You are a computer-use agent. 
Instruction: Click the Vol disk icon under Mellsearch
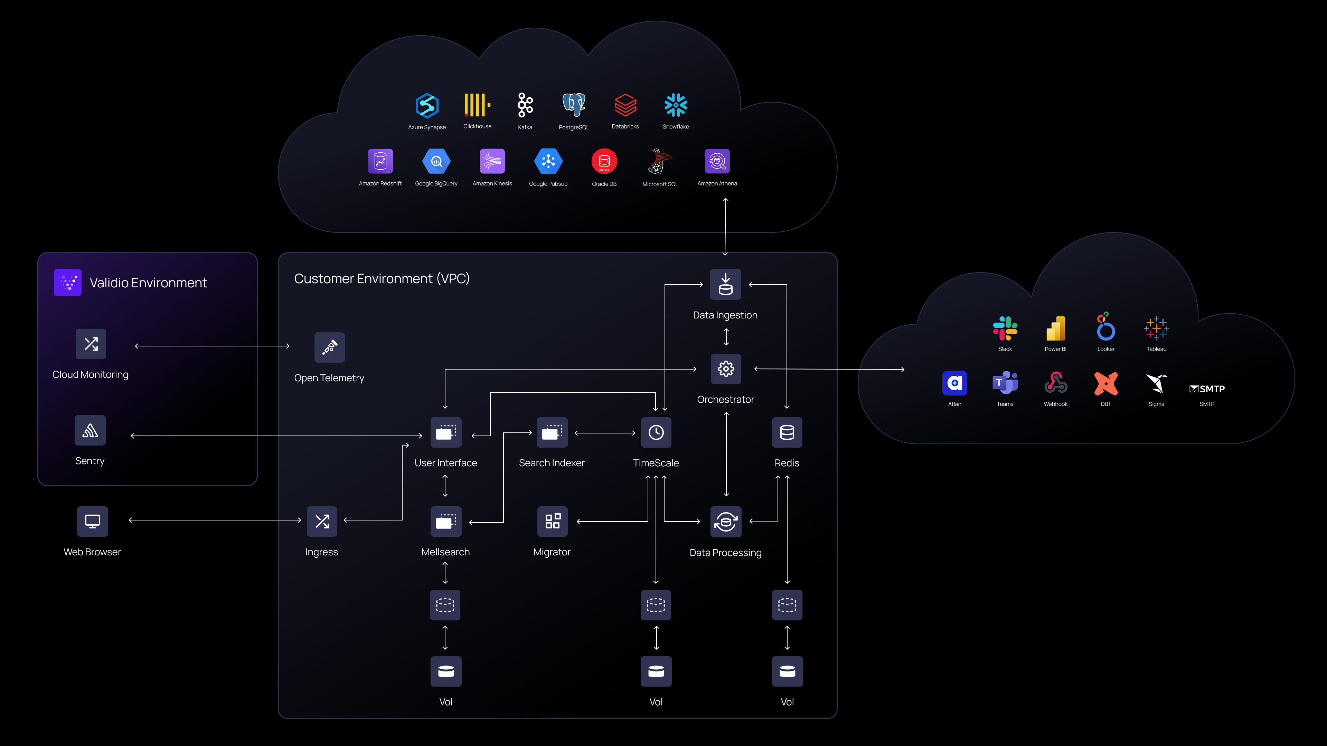445,671
